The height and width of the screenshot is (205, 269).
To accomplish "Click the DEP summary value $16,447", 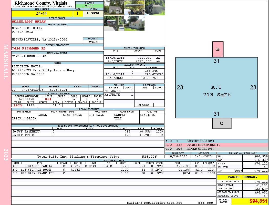I will (x=261, y=160).
